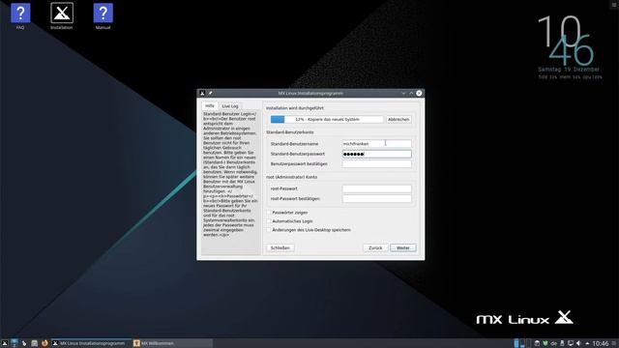Switch to the Live Log tab
Image resolution: width=619 pixels, height=348 pixels.
coord(230,106)
